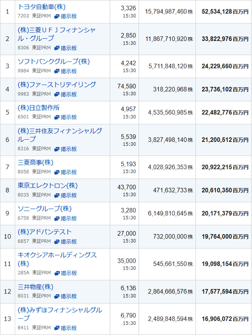Open the ソニーグループ(株) stock link

coord(45,209)
